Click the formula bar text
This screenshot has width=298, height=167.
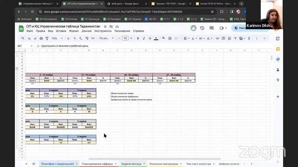(65, 46)
